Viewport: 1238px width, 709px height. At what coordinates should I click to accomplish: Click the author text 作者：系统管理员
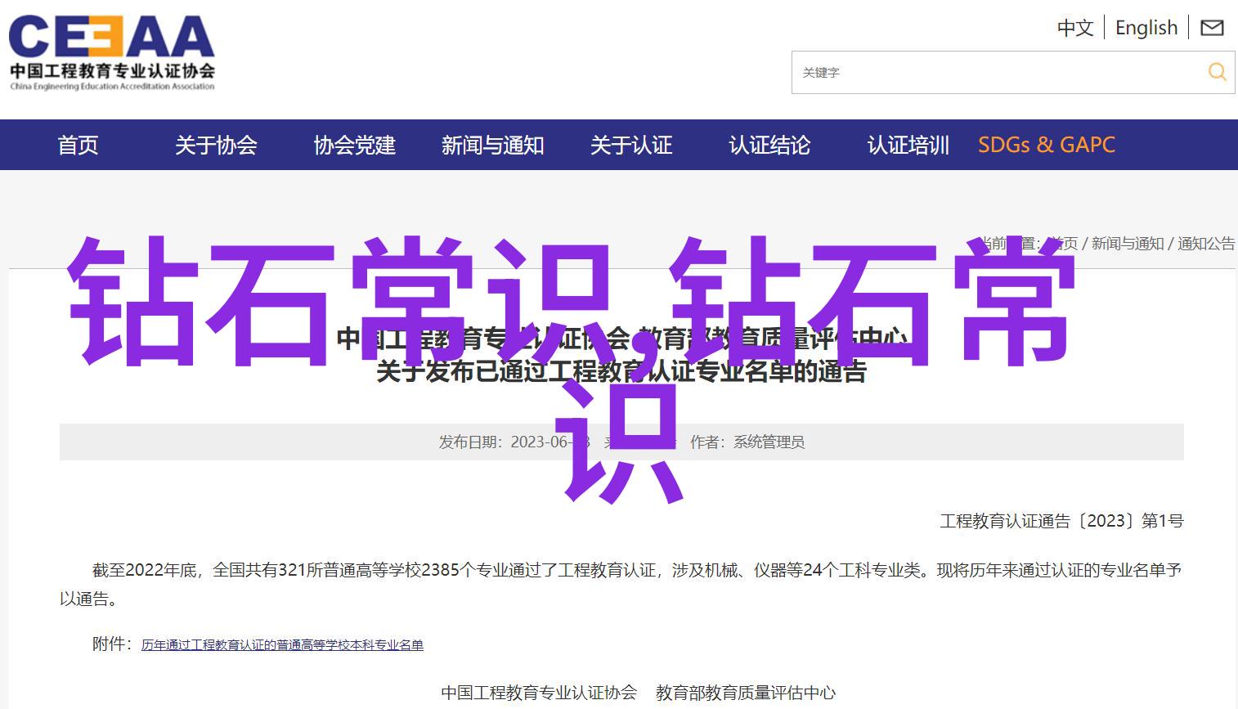(747, 442)
